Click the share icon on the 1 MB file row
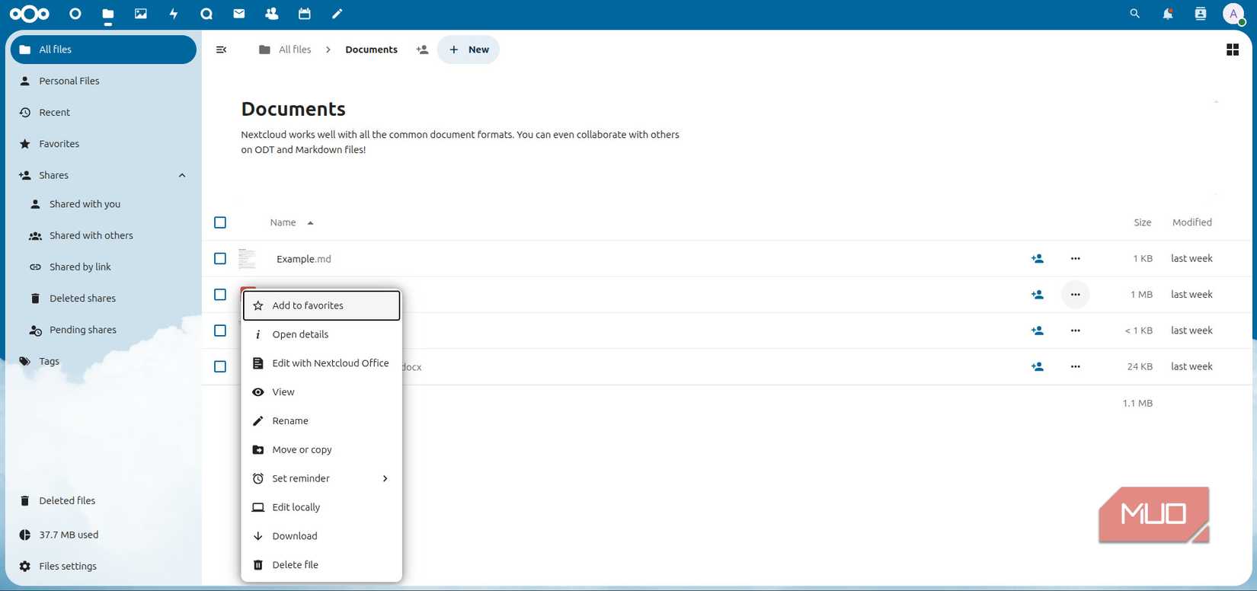1257x591 pixels. click(1038, 295)
